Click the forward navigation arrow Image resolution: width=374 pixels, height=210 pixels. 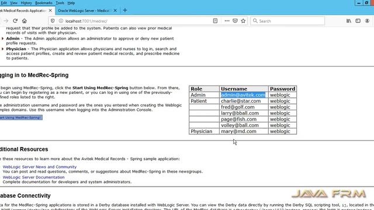(x=6, y=21)
